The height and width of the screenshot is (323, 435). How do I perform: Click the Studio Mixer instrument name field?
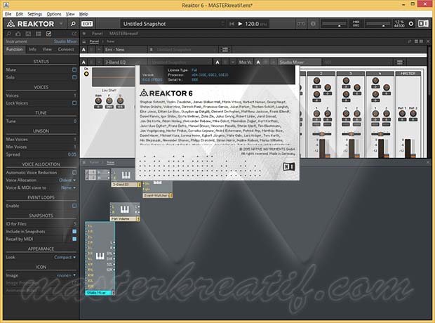[65, 41]
